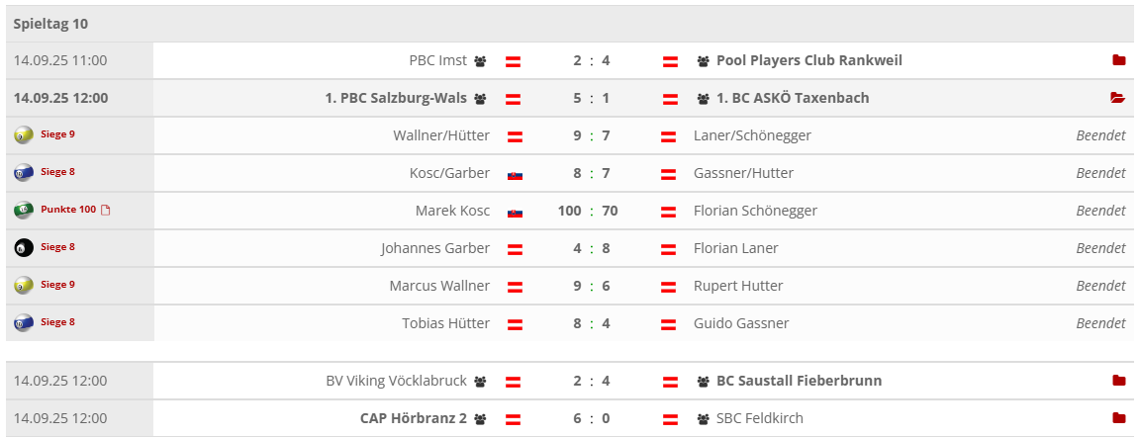Click the green 14.1 ball icon
Screen dimensions: 1139x437
pyautogui.click(x=24, y=211)
